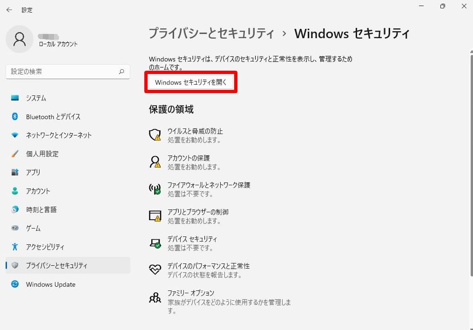Click the 個人用設定 paintbrush icon
This screenshot has width=473, height=330.
coord(15,154)
